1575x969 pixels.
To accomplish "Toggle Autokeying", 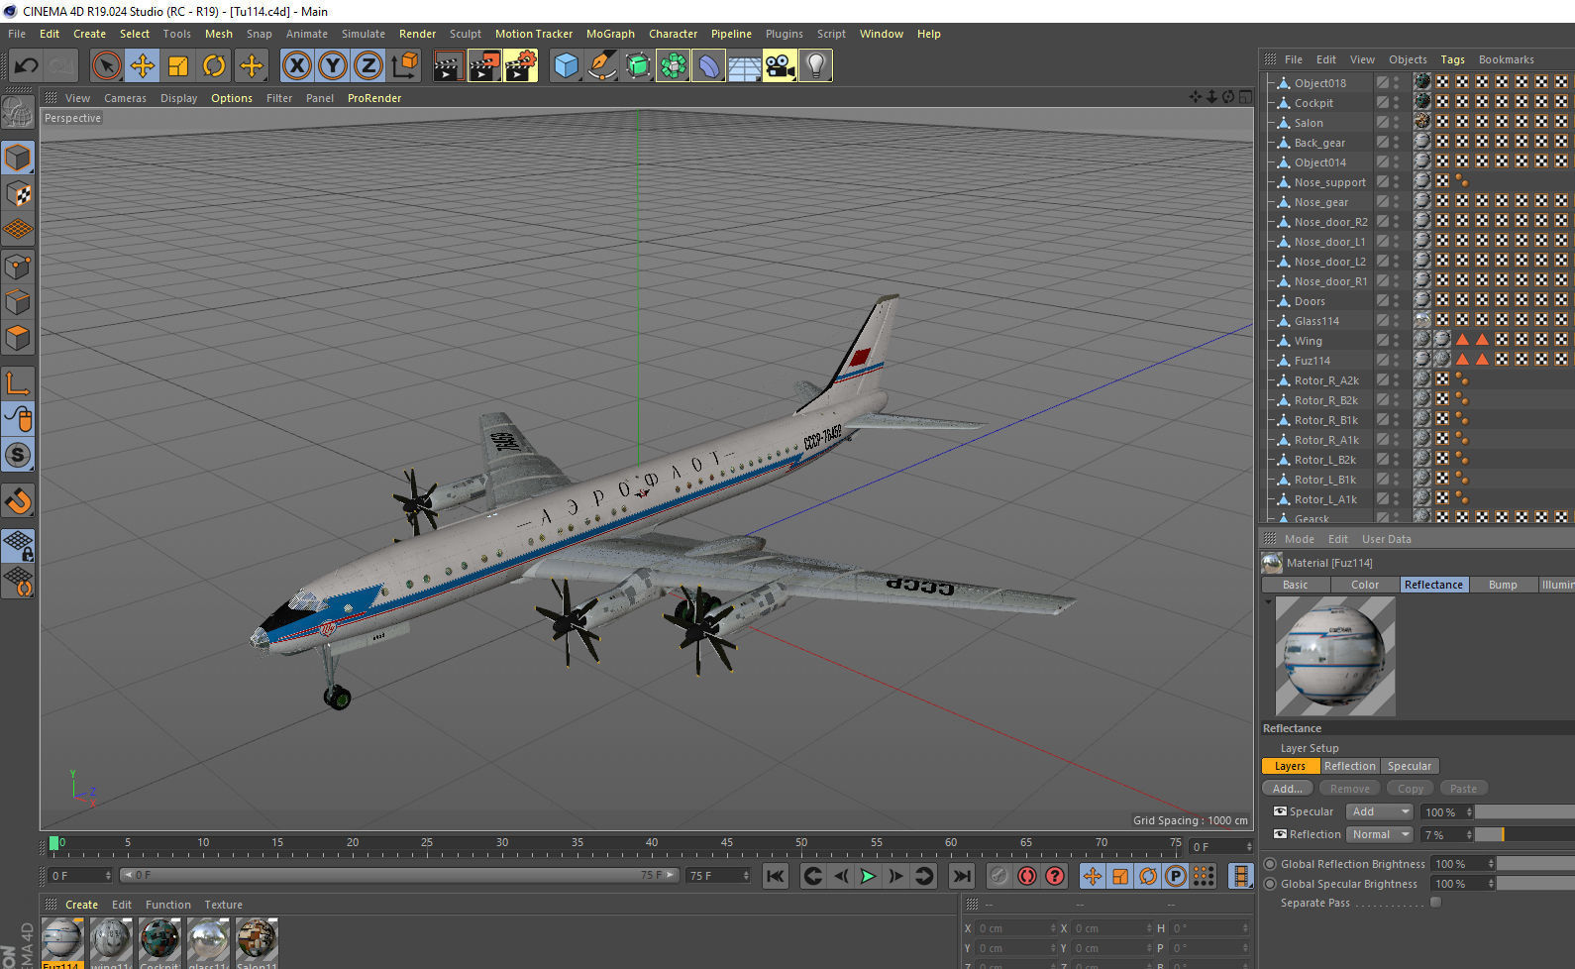I will pyautogui.click(x=1027, y=876).
